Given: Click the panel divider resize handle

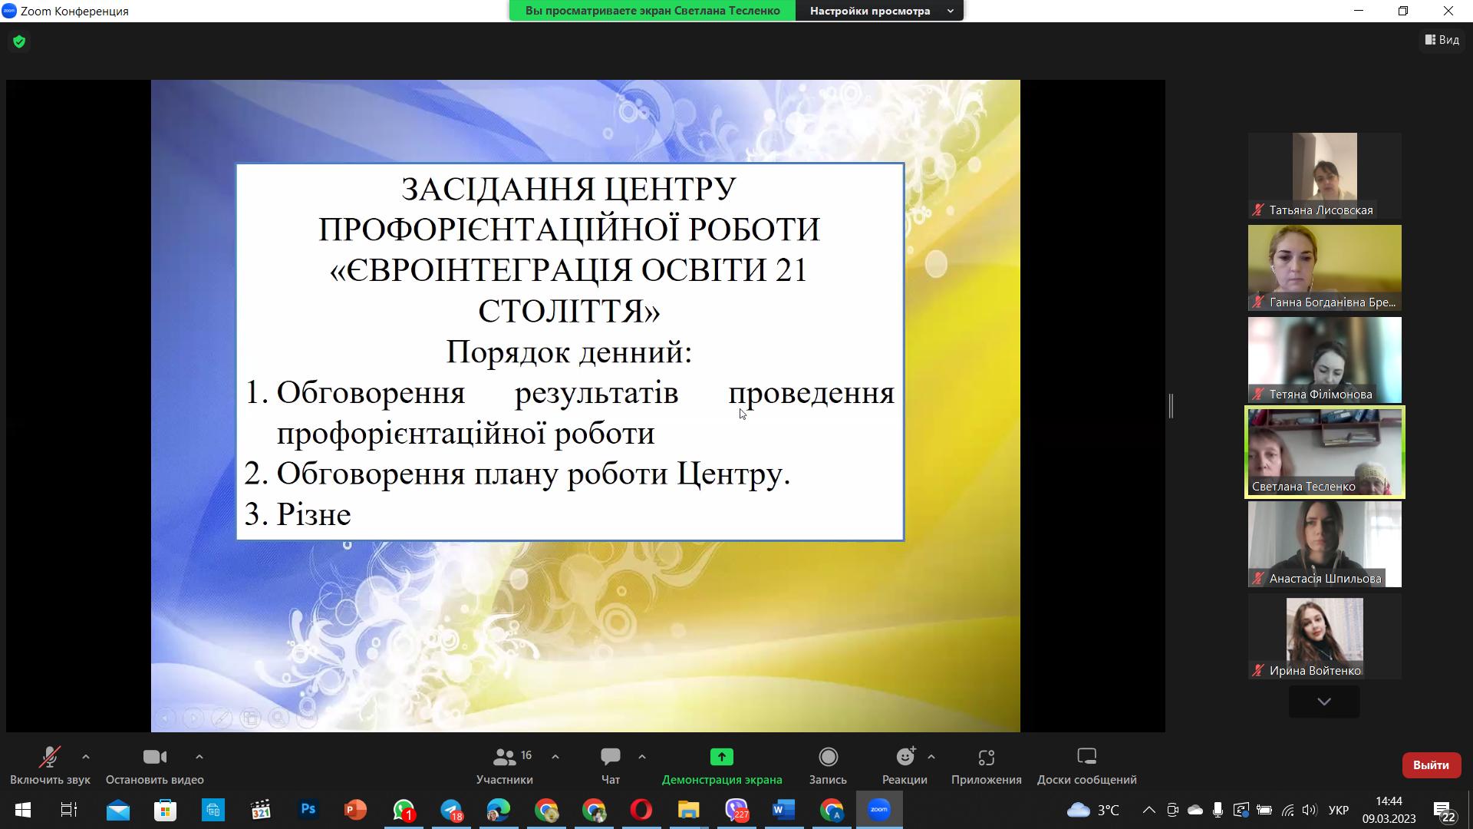Looking at the screenshot, I should (1171, 405).
